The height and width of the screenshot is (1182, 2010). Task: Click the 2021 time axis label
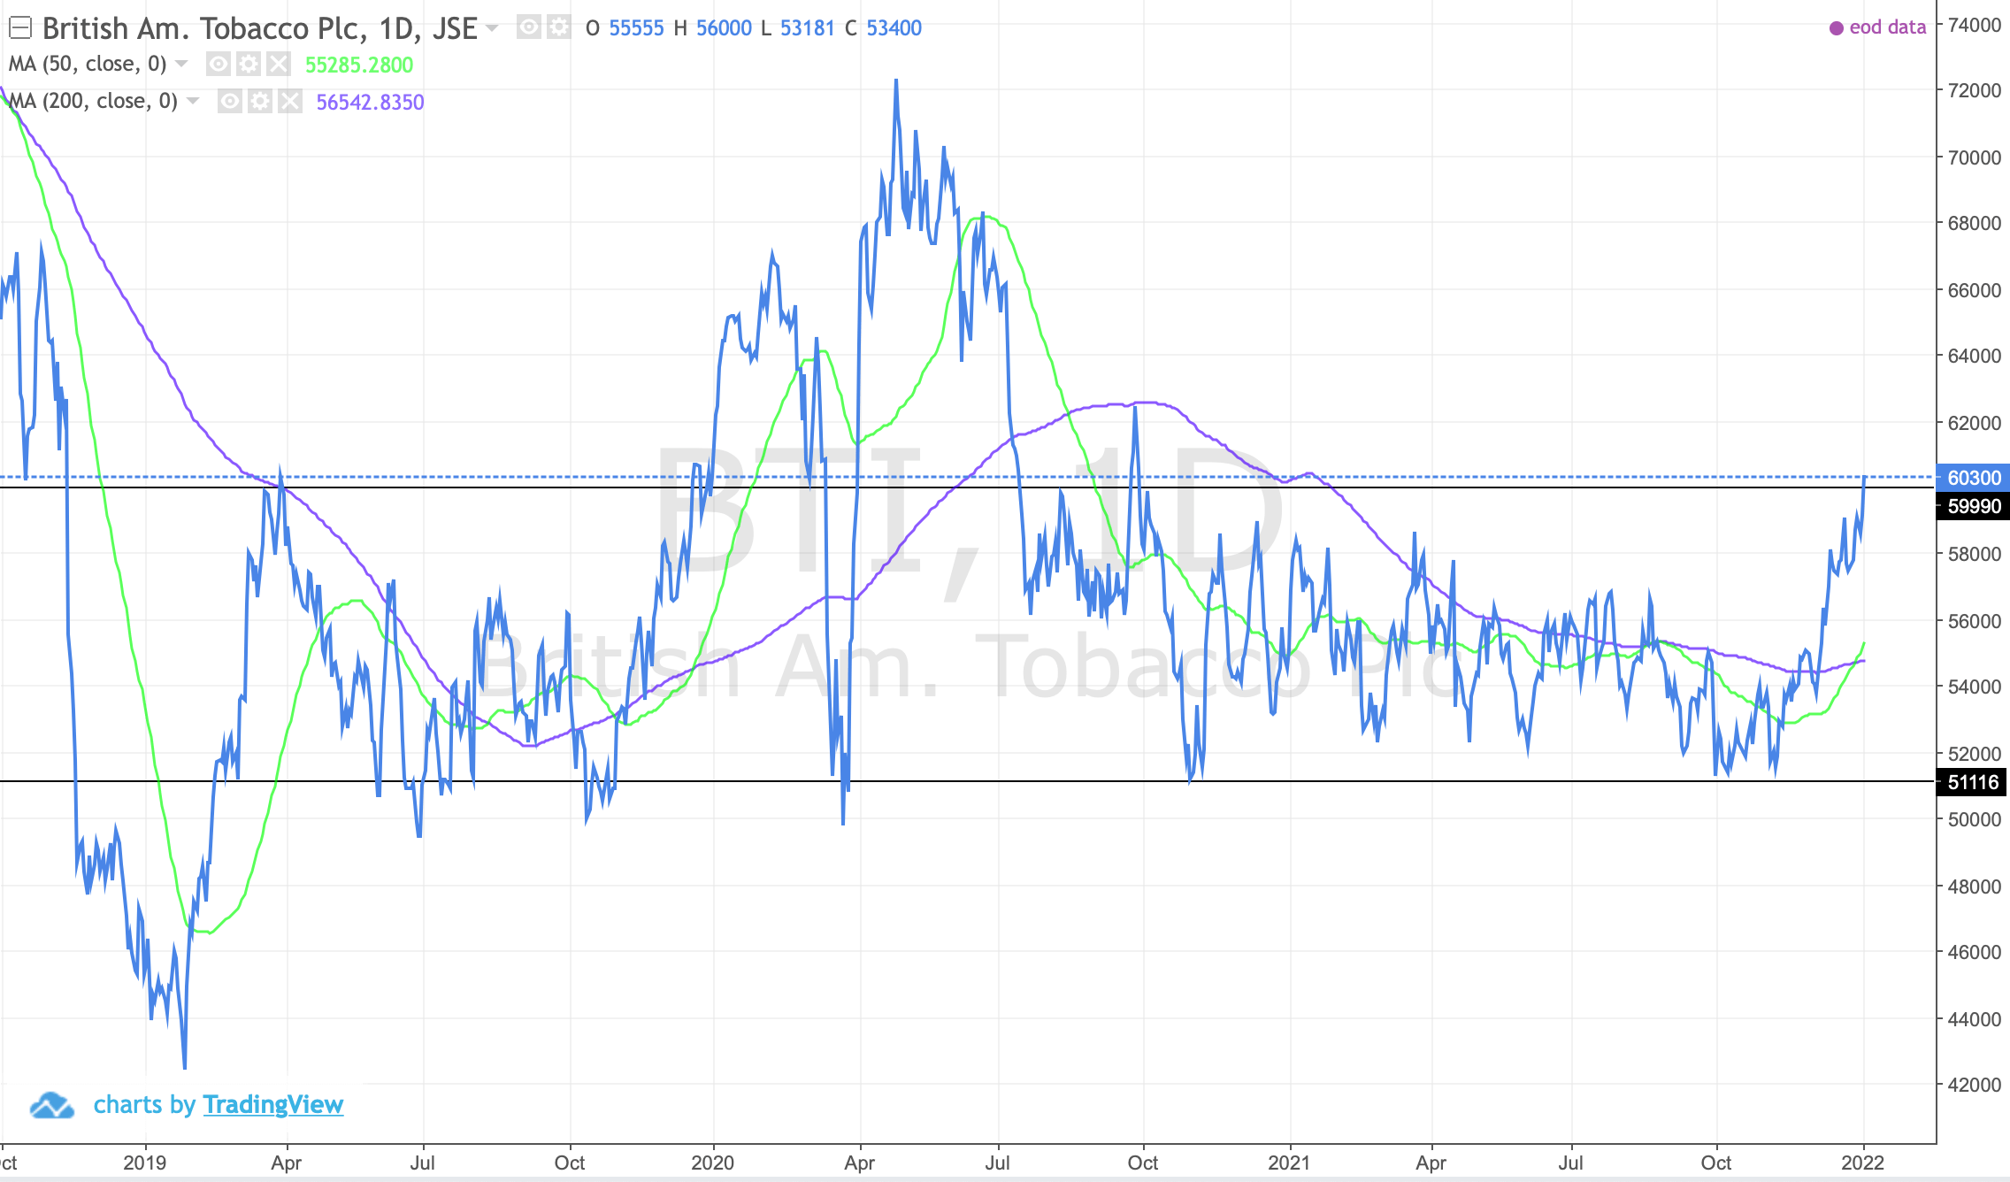click(1289, 1163)
